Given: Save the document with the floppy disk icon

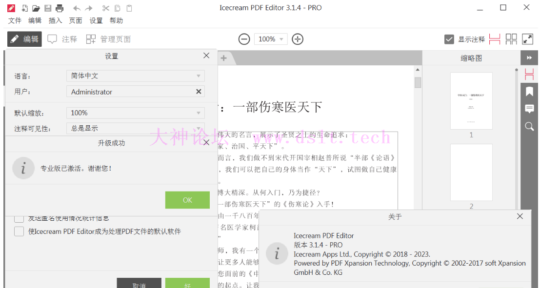Looking at the screenshot, I should 48,8.
